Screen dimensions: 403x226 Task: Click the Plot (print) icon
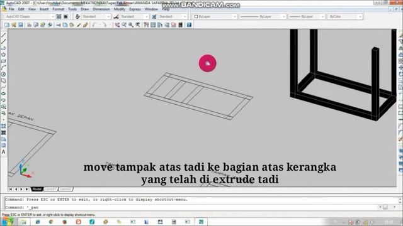point(30,25)
